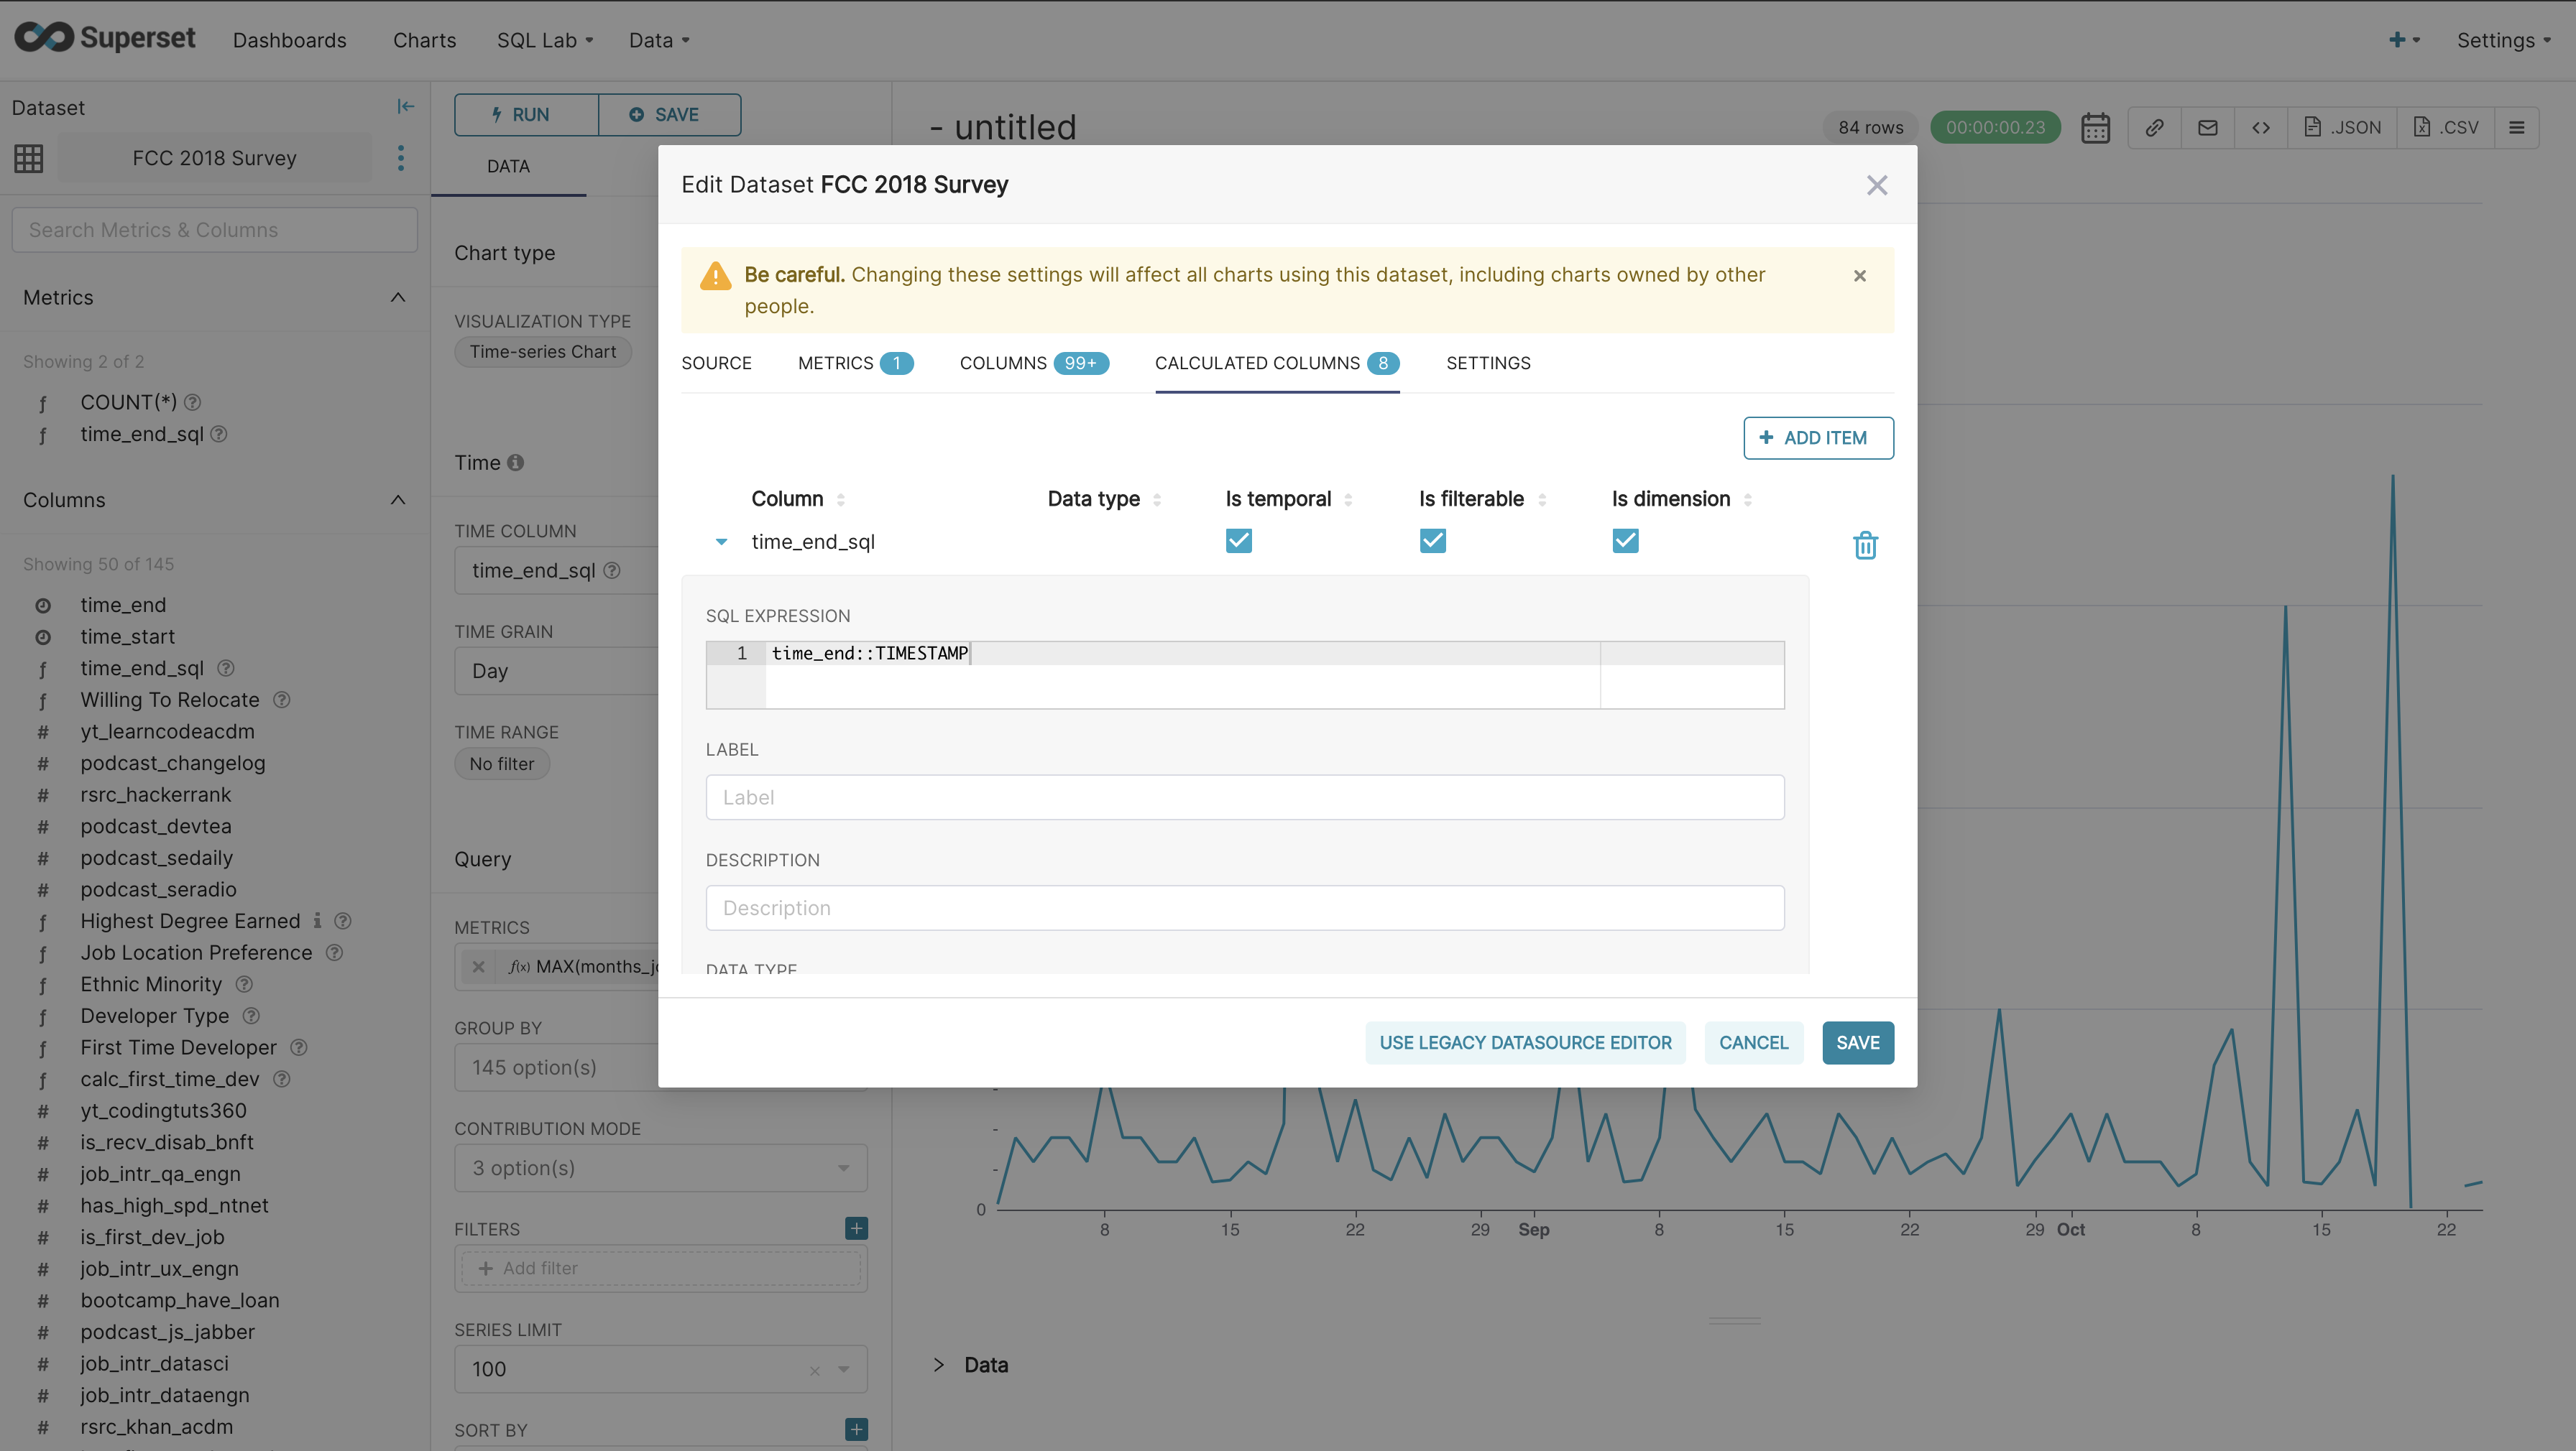This screenshot has width=2576, height=1451.
Task: Add a Sort By entry with plus icon
Action: coord(856,1429)
